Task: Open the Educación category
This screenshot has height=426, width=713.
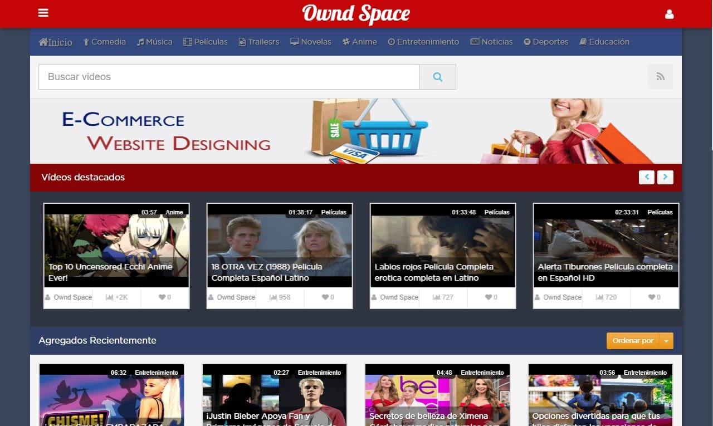Action: coord(604,42)
